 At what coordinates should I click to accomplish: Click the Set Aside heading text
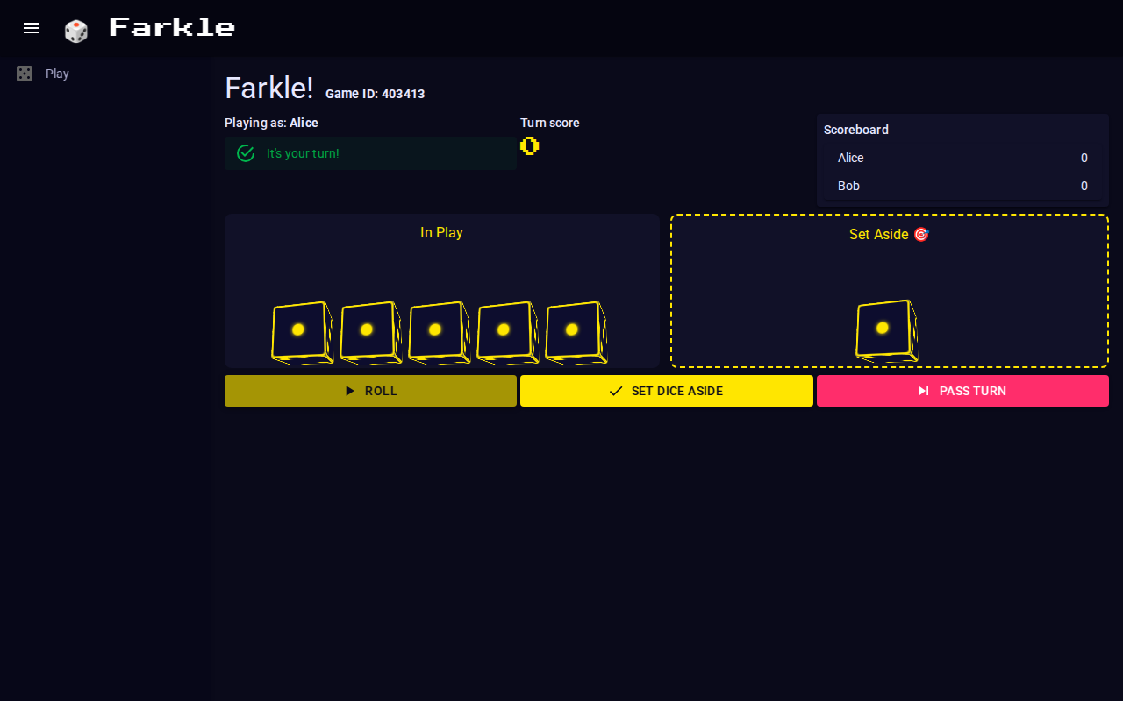[x=879, y=234]
